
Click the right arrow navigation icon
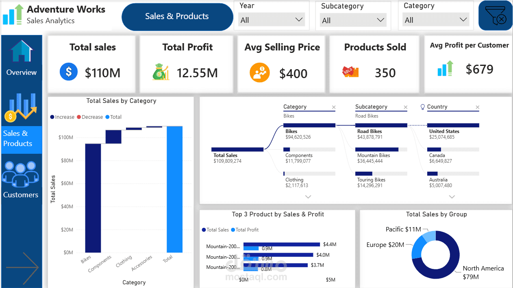click(22, 268)
